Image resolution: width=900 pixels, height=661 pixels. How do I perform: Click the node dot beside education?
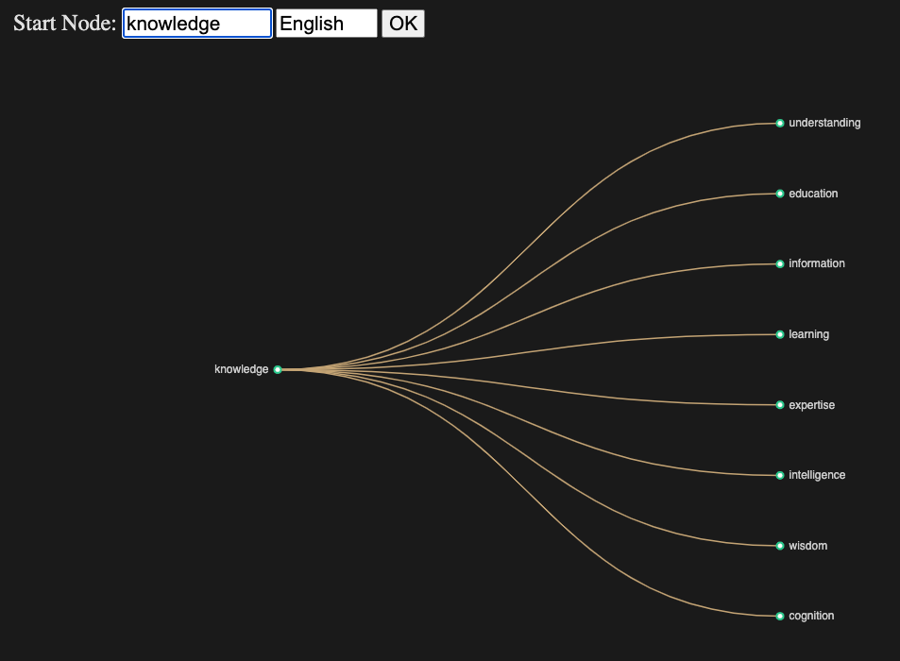pyautogui.click(x=780, y=194)
